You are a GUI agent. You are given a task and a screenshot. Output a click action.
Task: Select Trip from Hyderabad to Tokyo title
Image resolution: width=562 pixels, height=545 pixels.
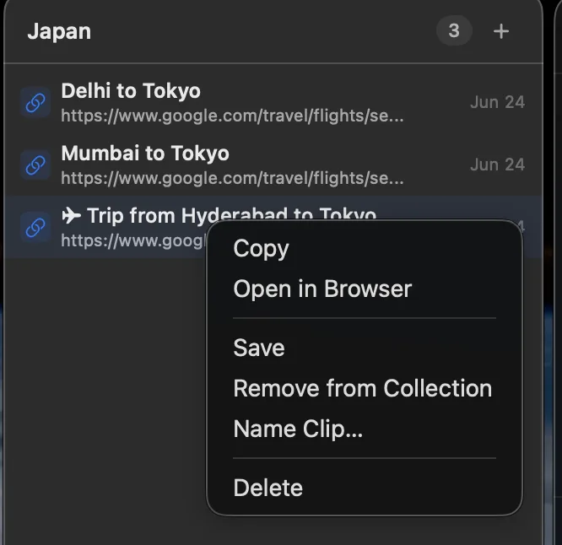[219, 214]
